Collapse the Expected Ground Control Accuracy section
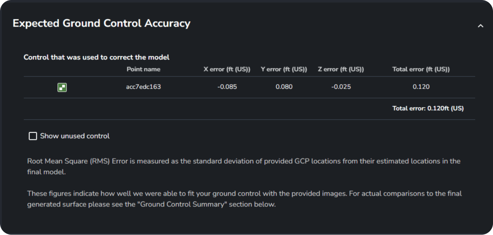Viewport: 493px width, 235px height. (x=480, y=26)
